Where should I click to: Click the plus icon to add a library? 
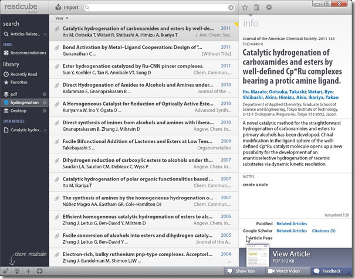(28, 271)
